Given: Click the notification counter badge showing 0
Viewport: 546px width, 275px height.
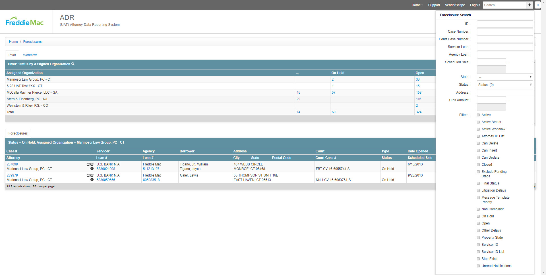Looking at the screenshot, I should (x=537, y=5).
